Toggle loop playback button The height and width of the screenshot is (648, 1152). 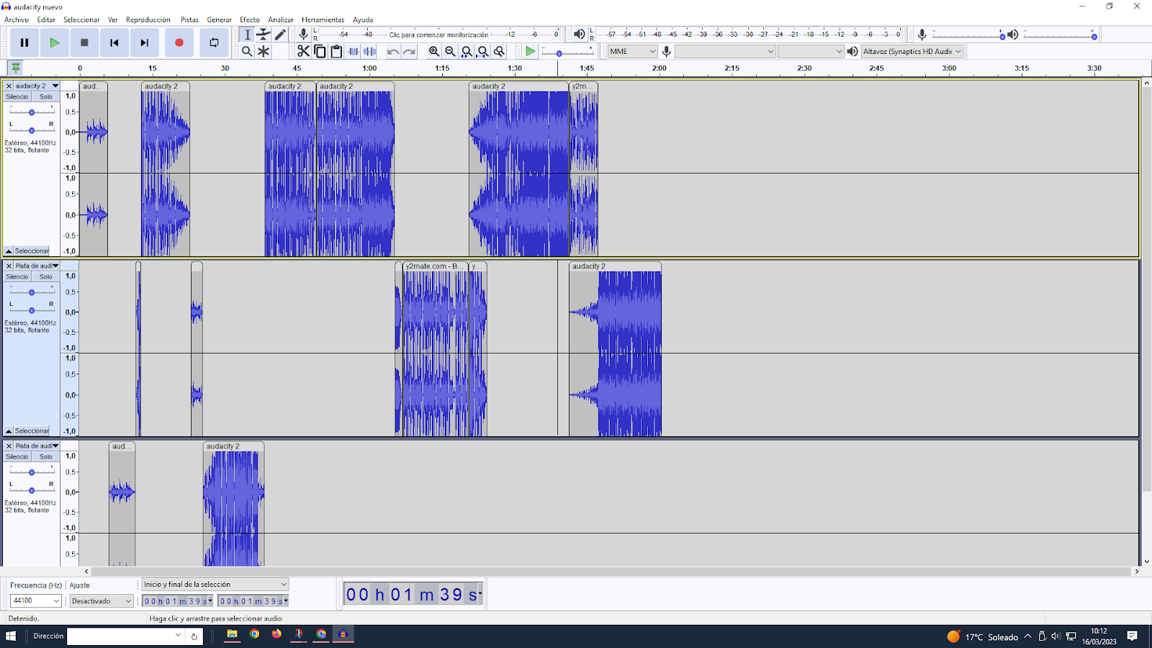coord(214,42)
